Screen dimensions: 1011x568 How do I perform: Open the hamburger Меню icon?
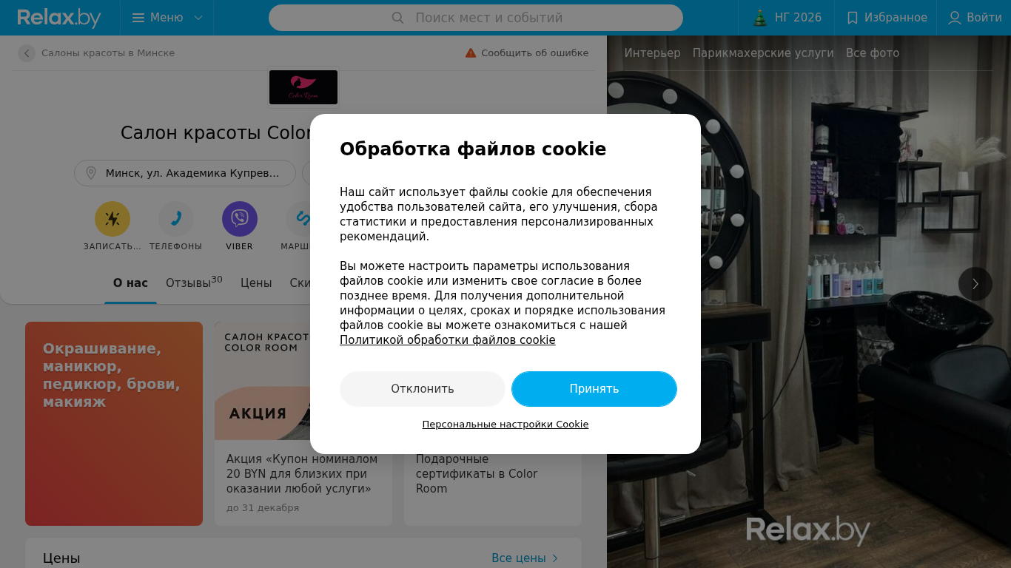[x=138, y=18]
